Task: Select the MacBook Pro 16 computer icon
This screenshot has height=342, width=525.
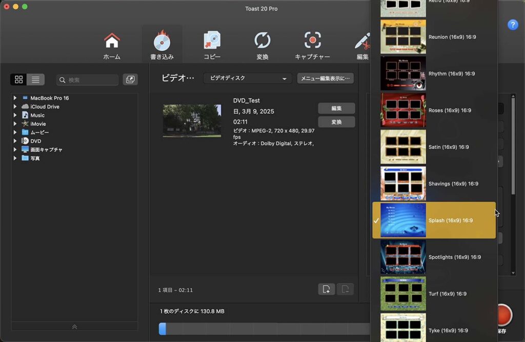Action: pos(25,98)
